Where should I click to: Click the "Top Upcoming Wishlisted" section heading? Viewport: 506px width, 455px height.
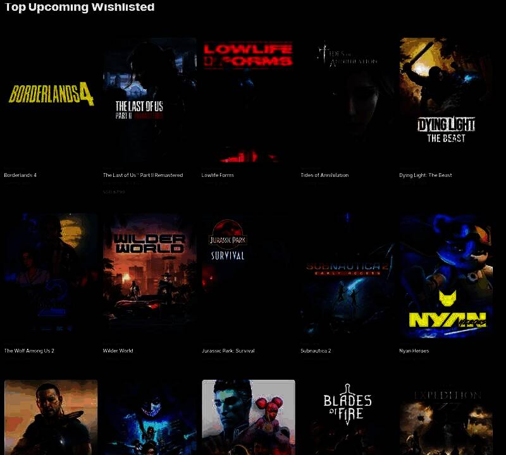pos(80,8)
